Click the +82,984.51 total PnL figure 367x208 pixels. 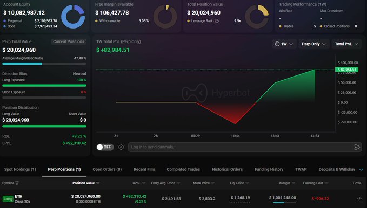tap(113, 50)
